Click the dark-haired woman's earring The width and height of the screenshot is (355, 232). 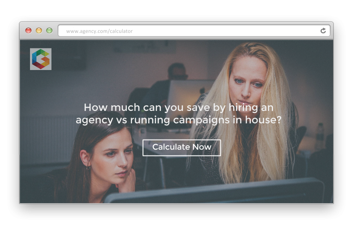[x=88, y=168]
